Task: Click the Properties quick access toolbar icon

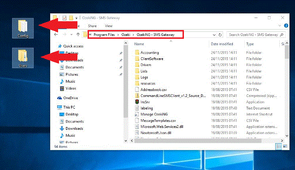Action: coord(65,18)
